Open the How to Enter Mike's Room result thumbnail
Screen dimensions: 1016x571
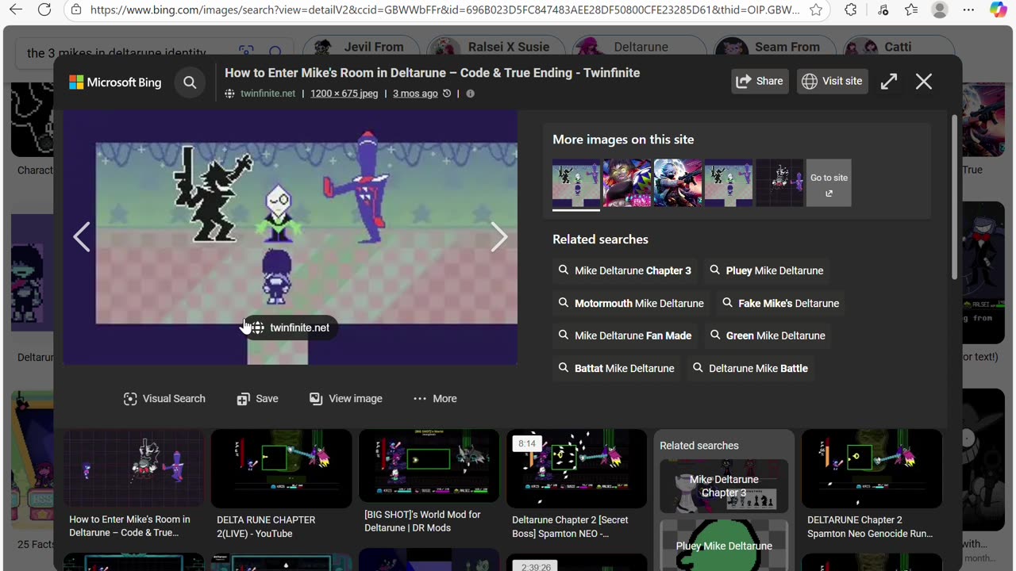(133, 469)
